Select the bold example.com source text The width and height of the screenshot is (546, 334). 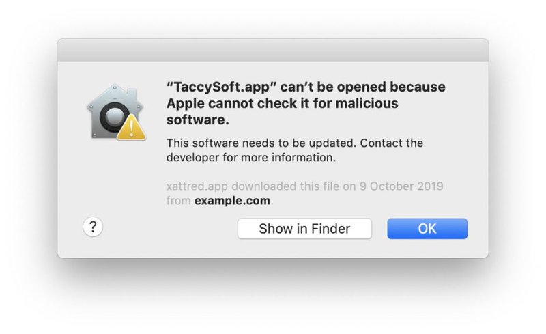pos(232,201)
